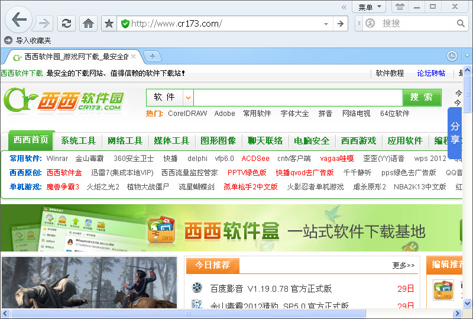The height and width of the screenshot is (319, 473).
Task: Click the 西西软件下载 header link
Action: pos(21,73)
